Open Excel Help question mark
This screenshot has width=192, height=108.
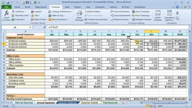(177, 7)
